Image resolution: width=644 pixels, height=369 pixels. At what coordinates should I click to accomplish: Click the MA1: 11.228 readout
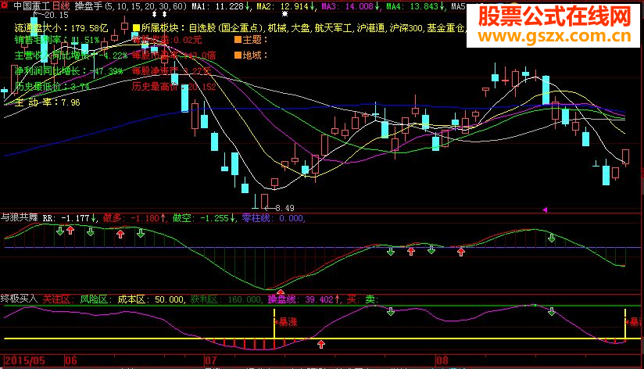(218, 6)
